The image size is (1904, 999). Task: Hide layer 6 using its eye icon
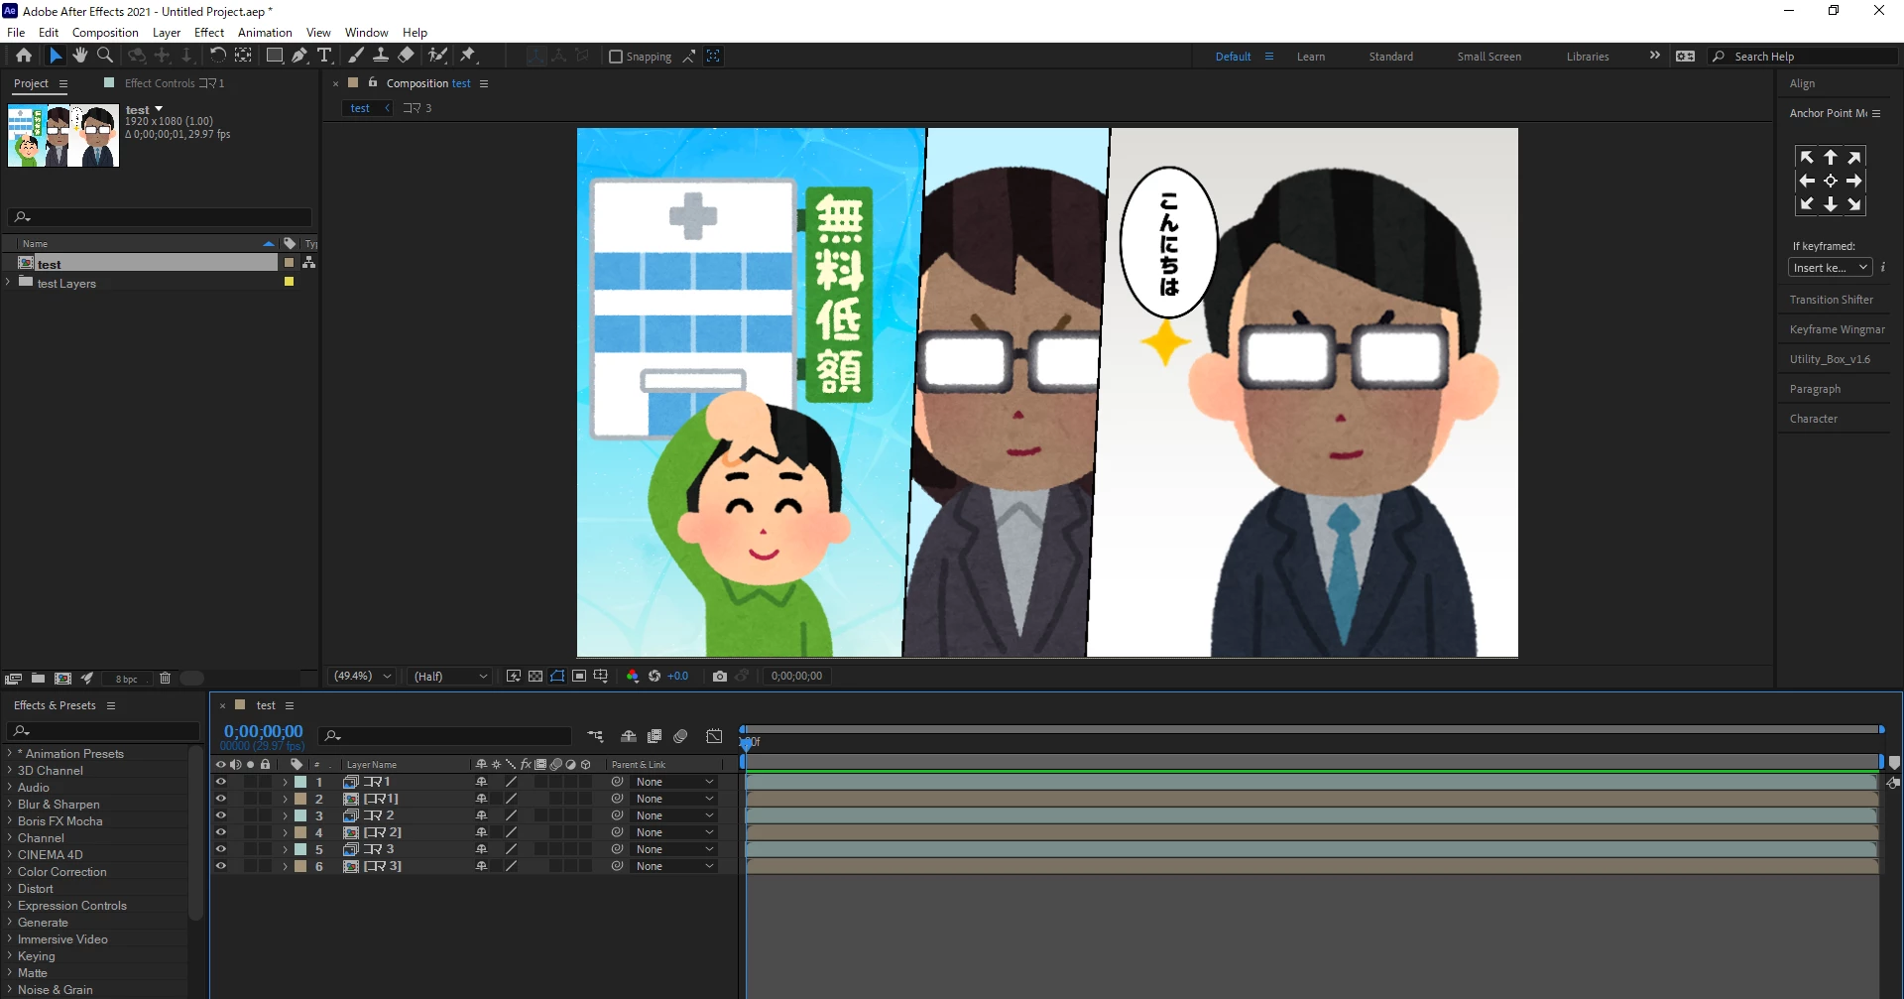pyautogui.click(x=220, y=866)
